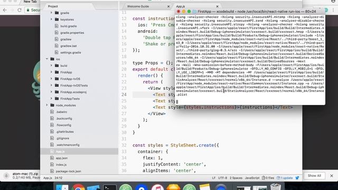The height and width of the screenshot is (190, 338).
Task: Open Trash from the dock
Action: click(x=276, y=186)
